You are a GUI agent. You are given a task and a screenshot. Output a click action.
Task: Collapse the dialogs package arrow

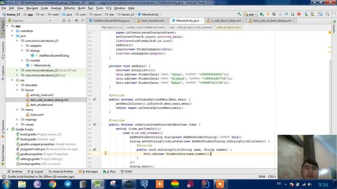[x=22, y=50]
